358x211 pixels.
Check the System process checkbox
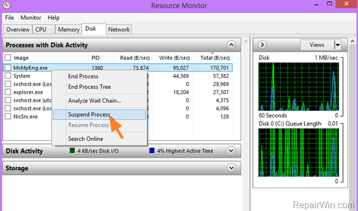(x=8, y=76)
